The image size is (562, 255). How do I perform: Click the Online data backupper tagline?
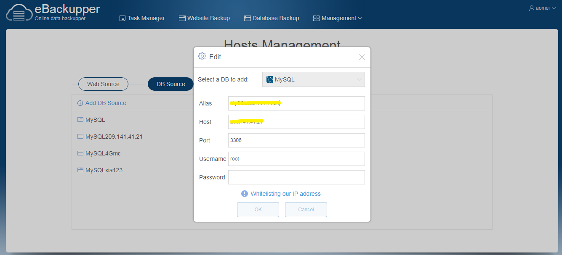coord(60,18)
